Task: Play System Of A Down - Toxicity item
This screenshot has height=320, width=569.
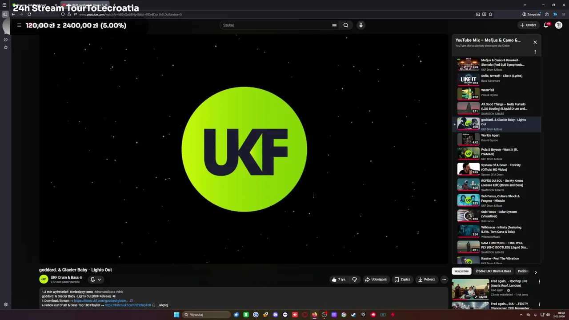Action: (497, 169)
